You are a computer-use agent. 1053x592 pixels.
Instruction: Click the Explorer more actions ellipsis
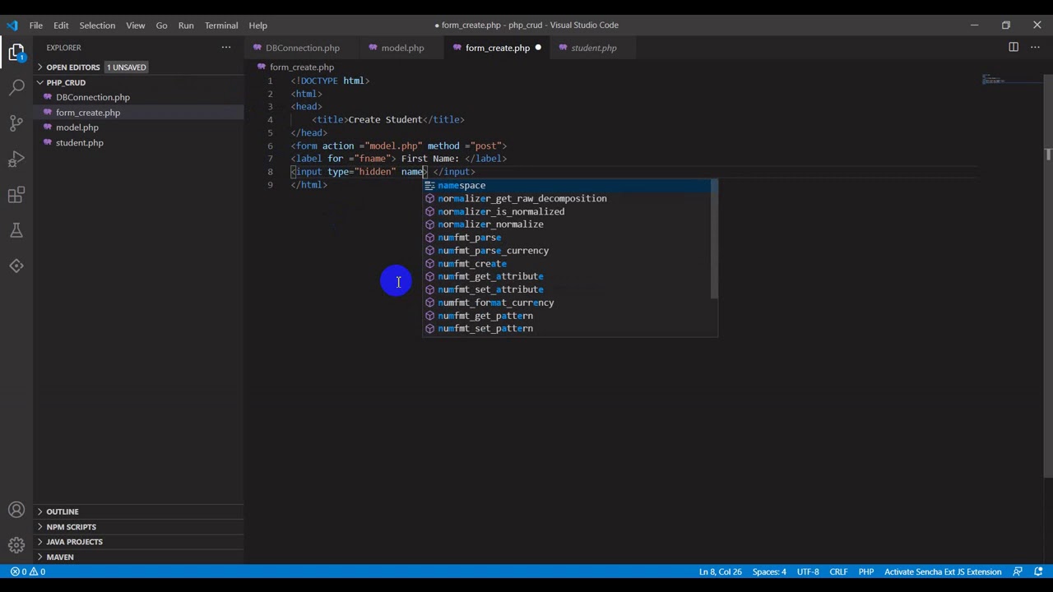[x=226, y=48]
